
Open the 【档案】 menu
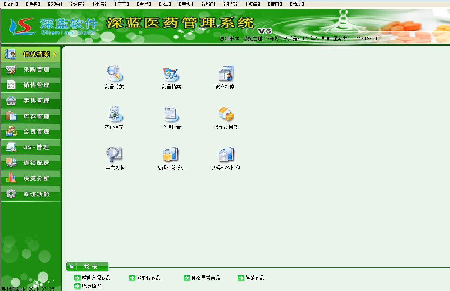click(33, 4)
